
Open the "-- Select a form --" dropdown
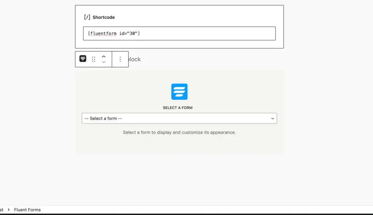pyautogui.click(x=179, y=118)
